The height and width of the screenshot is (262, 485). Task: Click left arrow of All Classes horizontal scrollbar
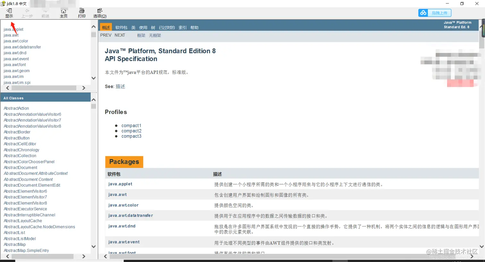(8, 256)
